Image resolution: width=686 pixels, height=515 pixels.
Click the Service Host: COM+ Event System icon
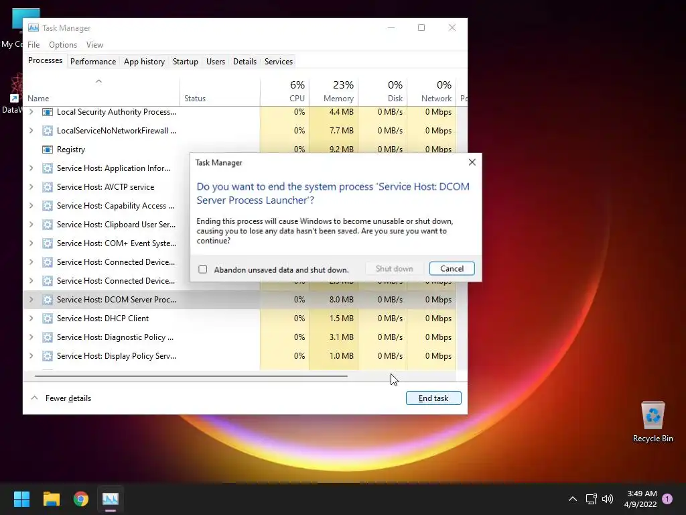point(48,243)
